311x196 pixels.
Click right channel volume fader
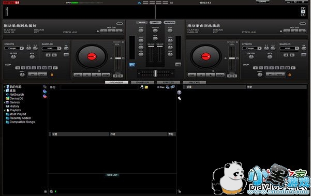[x=160, y=47]
